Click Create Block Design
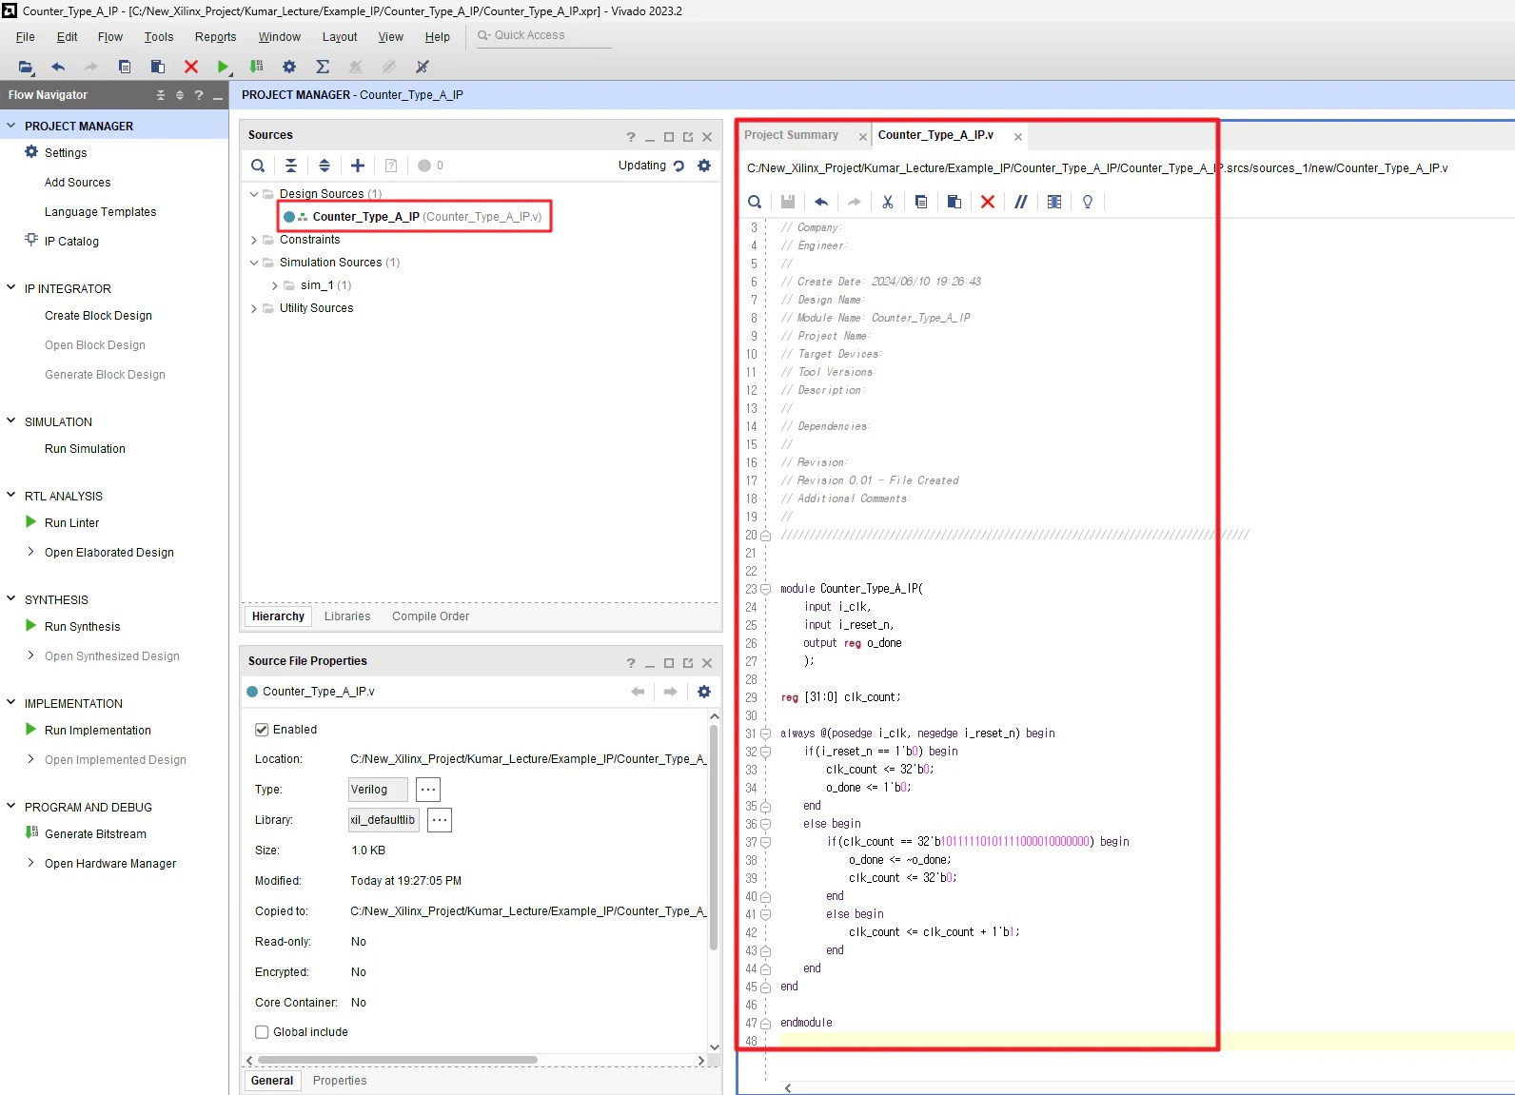The image size is (1515, 1095). coord(98,316)
